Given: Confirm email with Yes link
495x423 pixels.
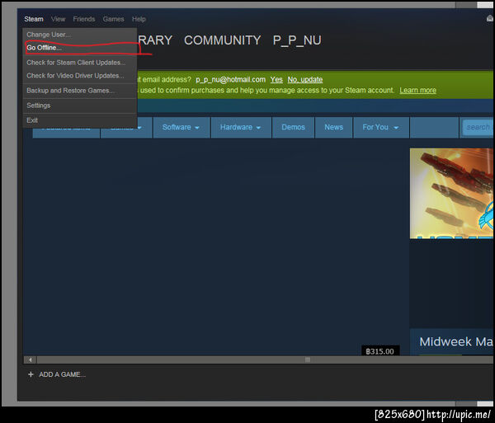Looking at the screenshot, I should (x=276, y=79).
